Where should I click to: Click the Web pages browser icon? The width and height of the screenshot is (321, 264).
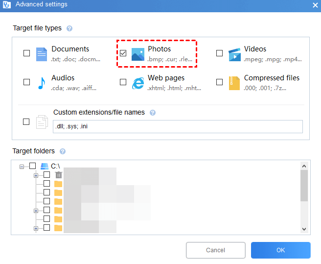(138, 82)
